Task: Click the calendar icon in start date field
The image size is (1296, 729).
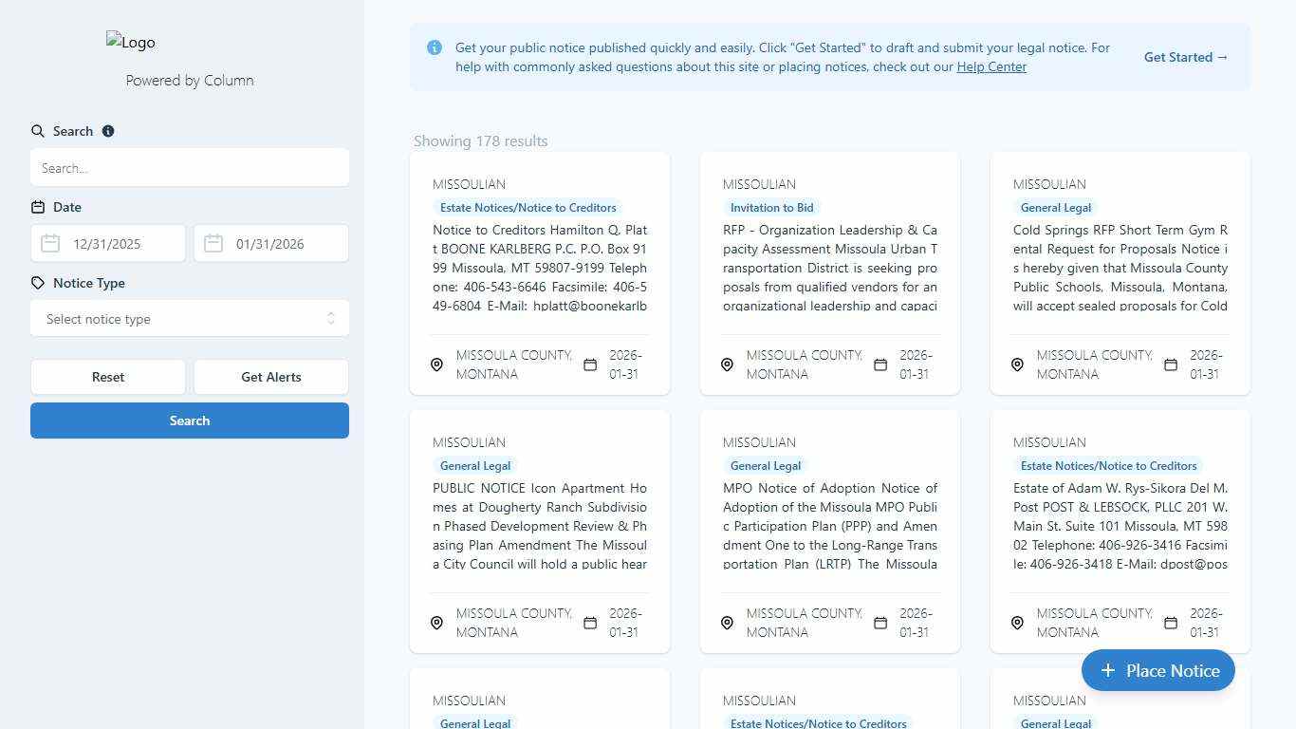Action: point(50,244)
